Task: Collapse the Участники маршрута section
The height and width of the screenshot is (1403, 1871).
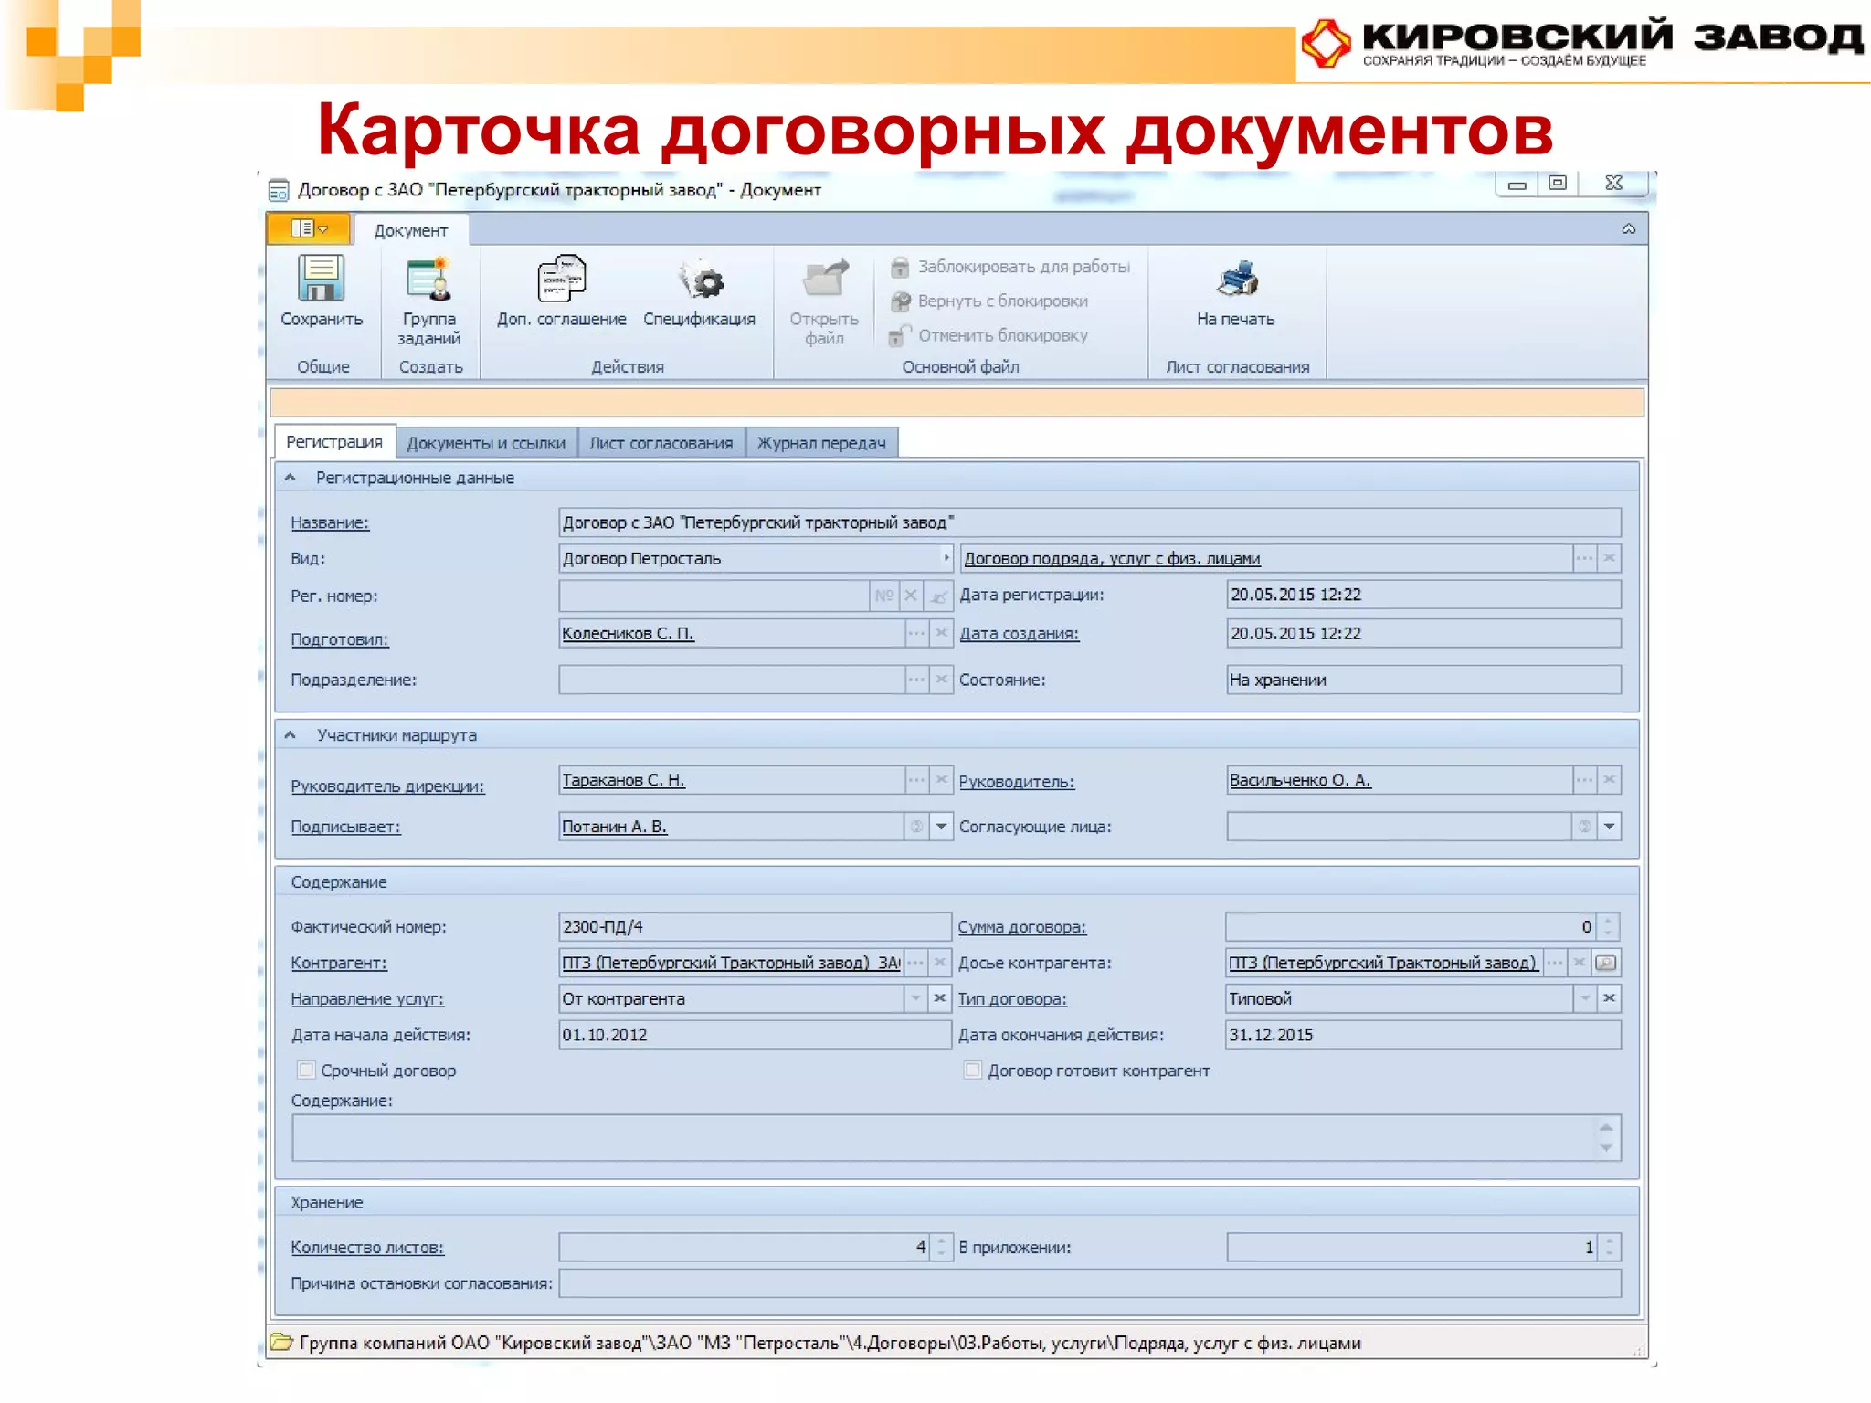Action: click(290, 735)
